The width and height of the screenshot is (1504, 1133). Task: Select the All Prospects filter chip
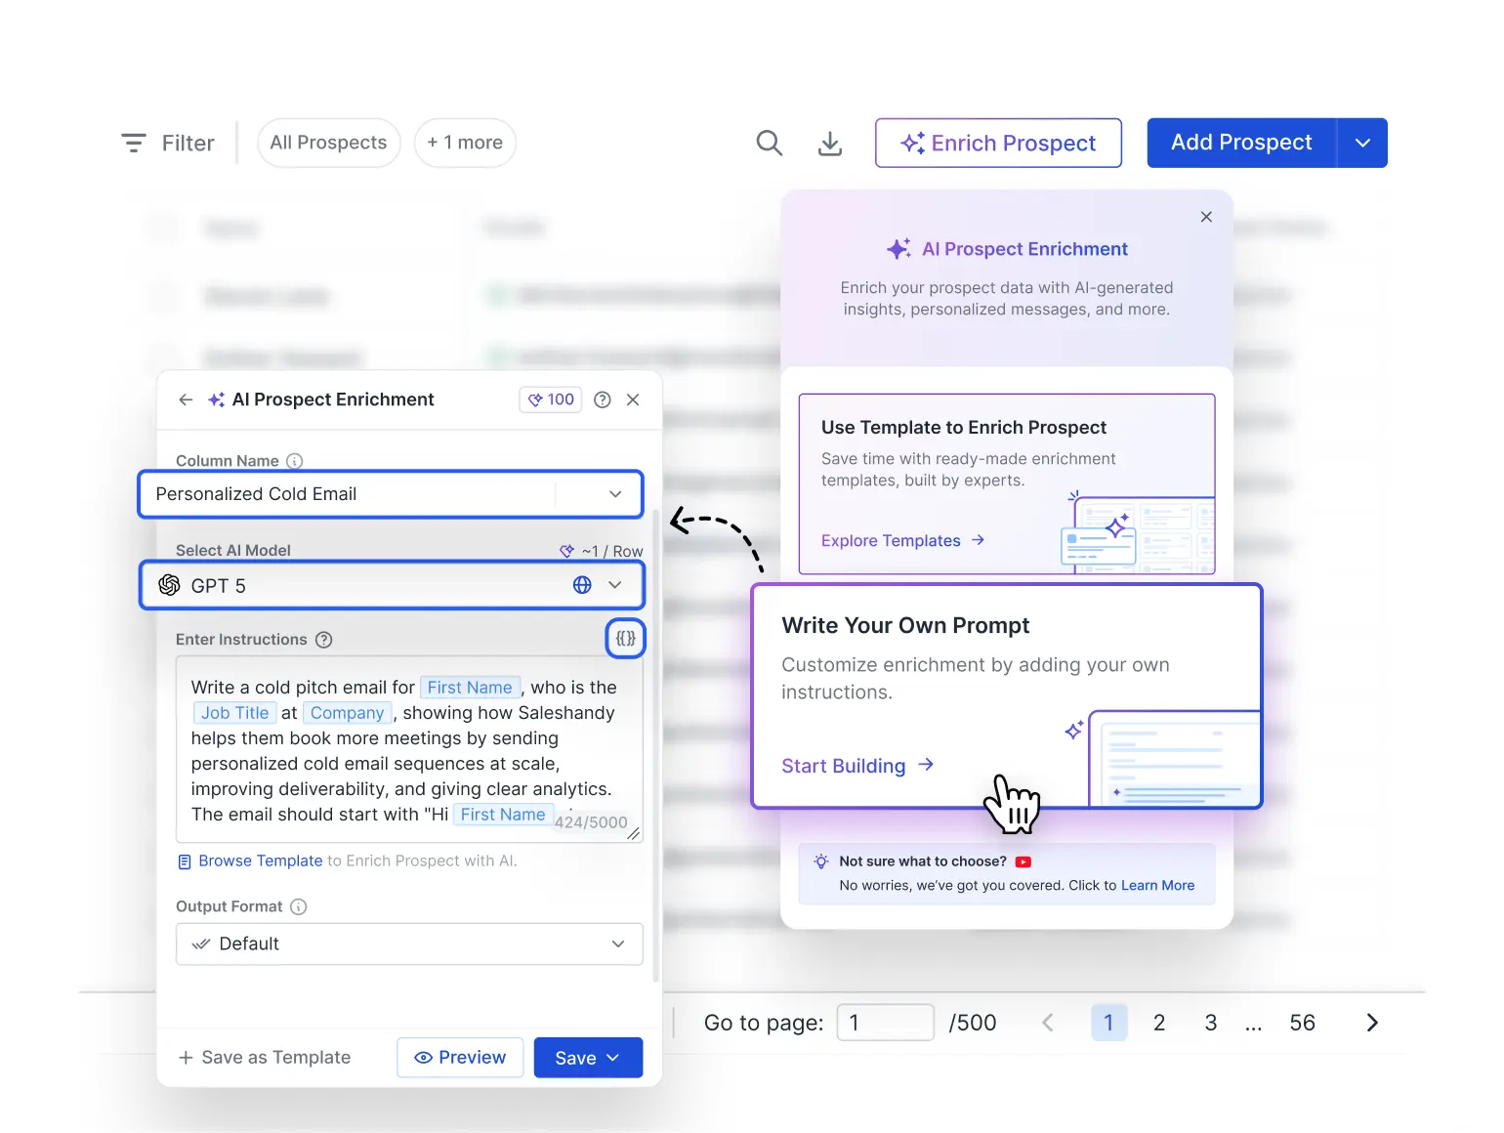328,143
